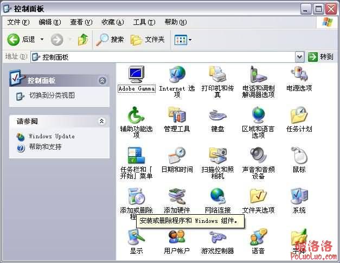Click the Windows Update link

52,136
